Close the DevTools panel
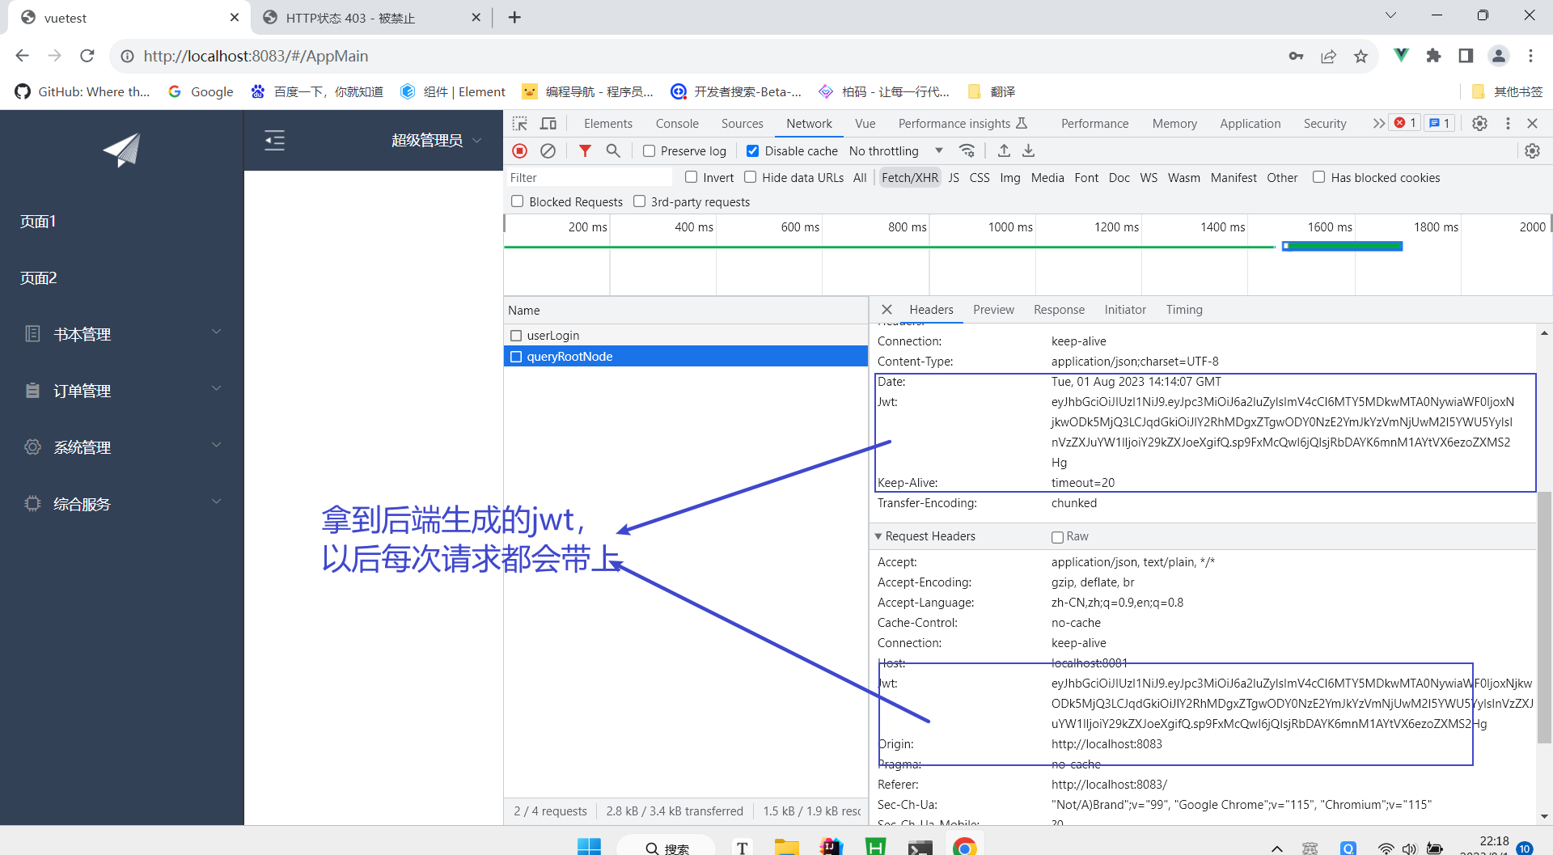Screen dimensions: 1553x855 coord(1532,124)
